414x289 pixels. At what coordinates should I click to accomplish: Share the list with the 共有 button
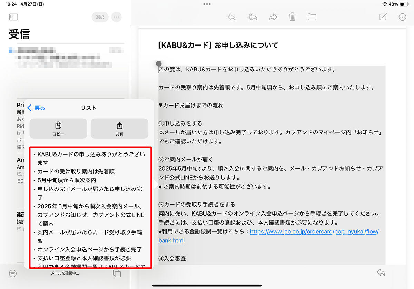pos(119,129)
